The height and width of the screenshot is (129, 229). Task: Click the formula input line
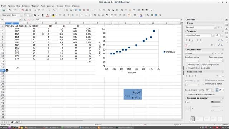(108, 20)
